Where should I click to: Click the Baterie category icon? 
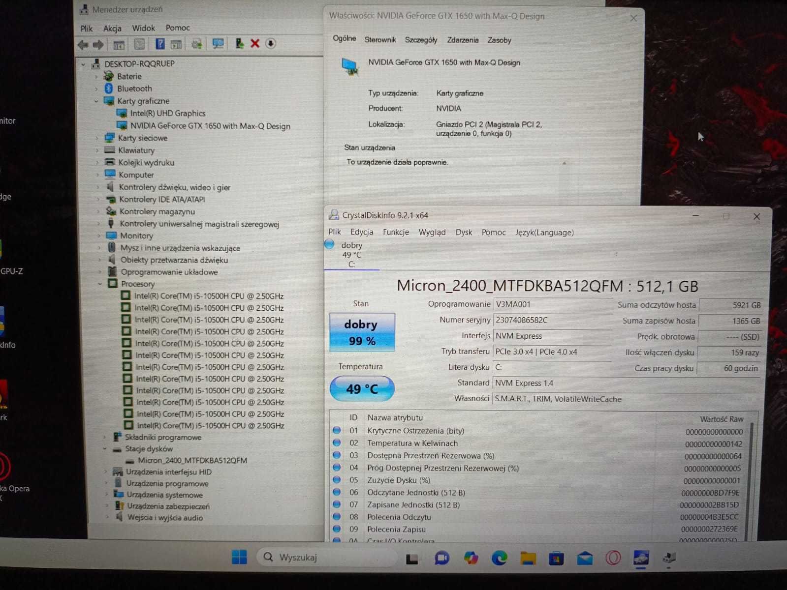click(x=109, y=76)
